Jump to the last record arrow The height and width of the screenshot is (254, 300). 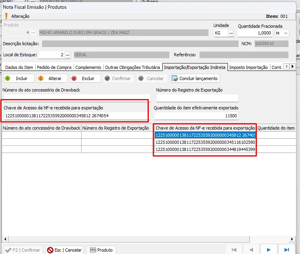[x=286, y=250]
